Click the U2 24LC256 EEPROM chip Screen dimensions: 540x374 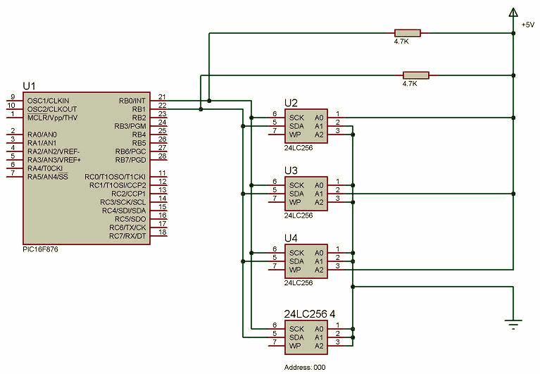point(306,126)
